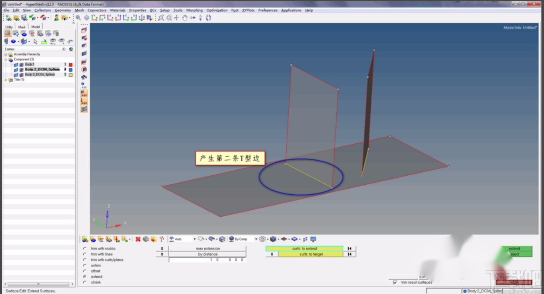This screenshot has height=294, width=544.
Task: Select Body.1 component in tree
Action: 29,65
